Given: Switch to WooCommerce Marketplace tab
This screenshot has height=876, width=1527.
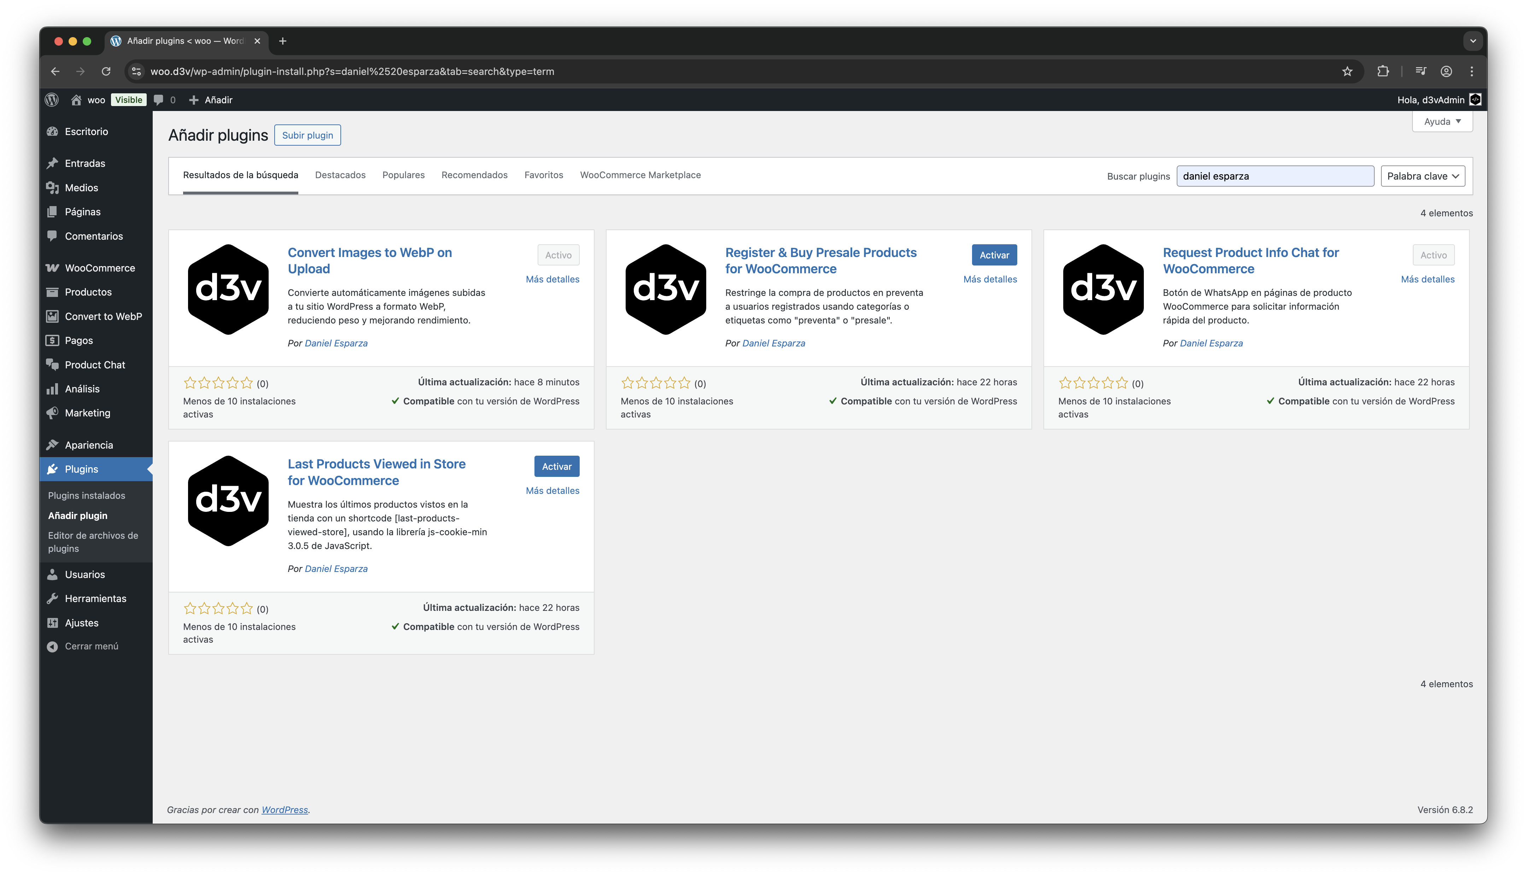Looking at the screenshot, I should pyautogui.click(x=640, y=175).
